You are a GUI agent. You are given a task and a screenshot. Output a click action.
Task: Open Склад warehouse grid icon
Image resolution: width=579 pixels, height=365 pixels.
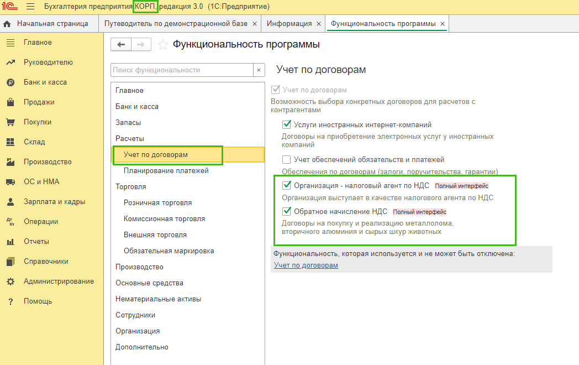pyautogui.click(x=10, y=142)
